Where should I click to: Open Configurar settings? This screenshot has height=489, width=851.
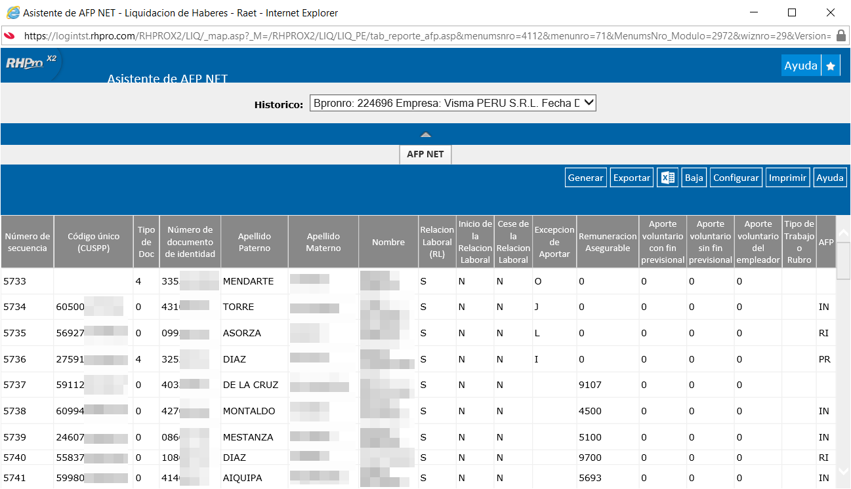pyautogui.click(x=736, y=178)
